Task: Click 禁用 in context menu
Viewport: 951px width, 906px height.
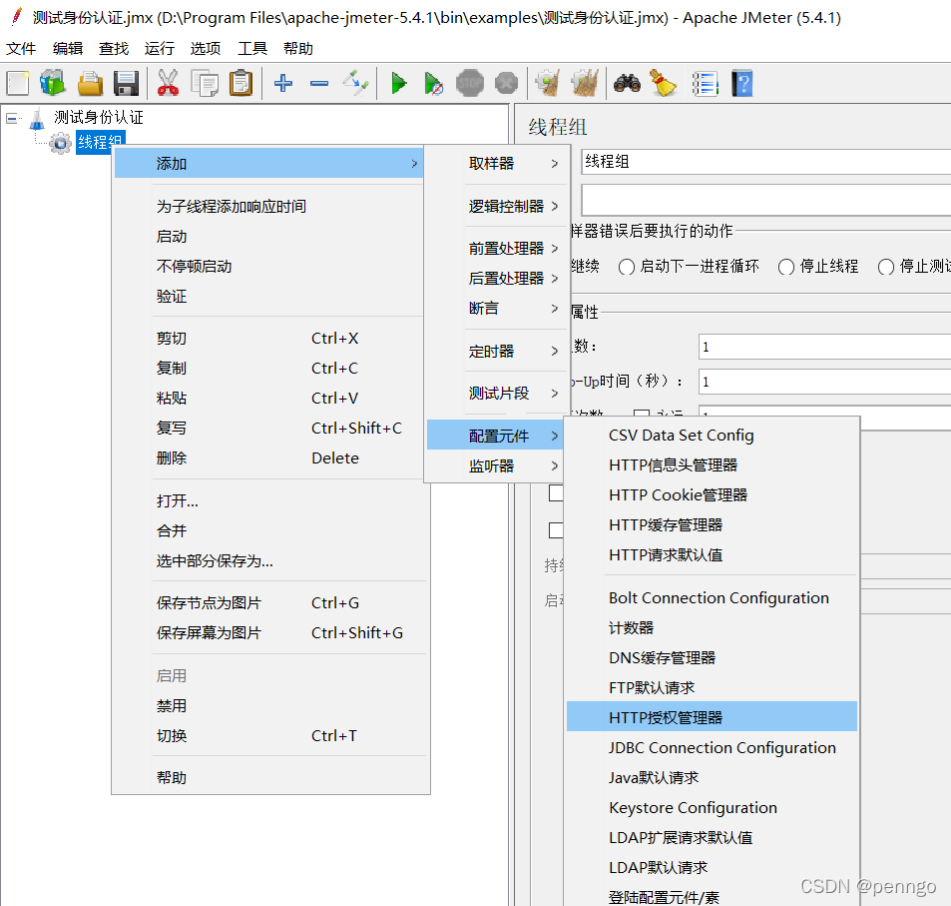Action: [270, 705]
